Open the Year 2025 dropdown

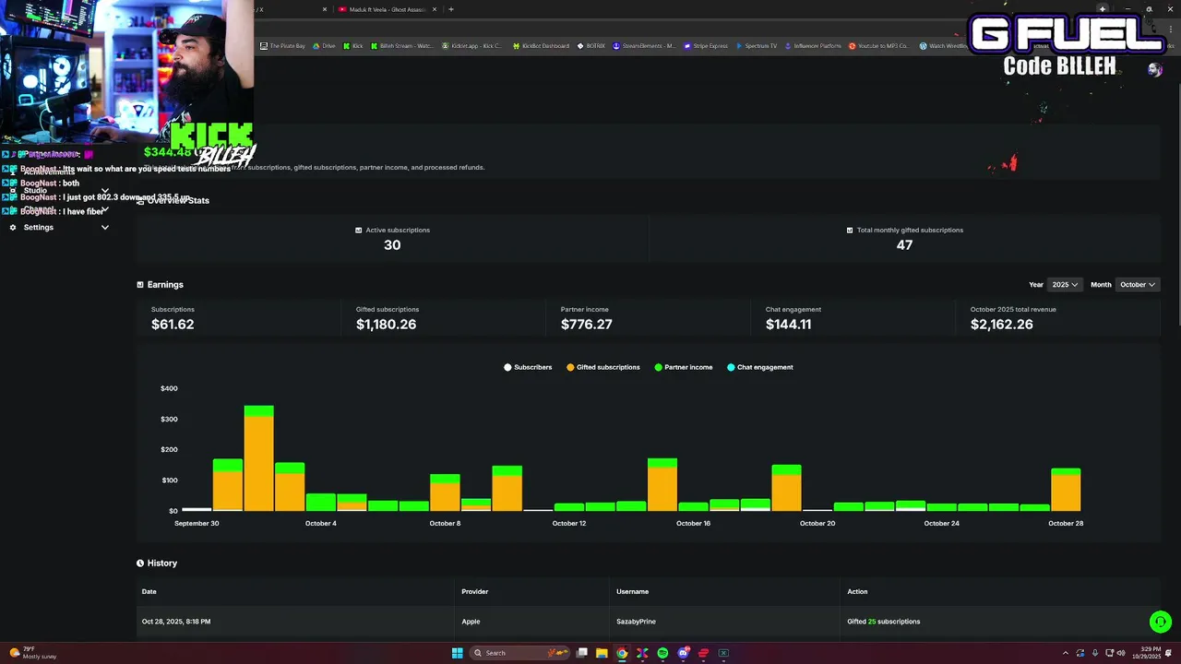[1064, 285]
